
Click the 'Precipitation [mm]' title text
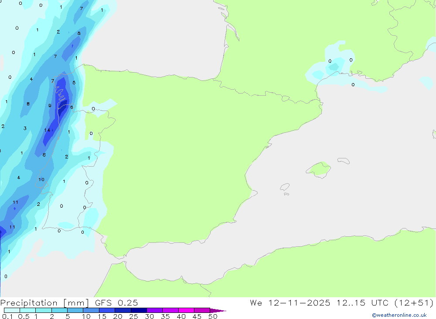point(45,303)
